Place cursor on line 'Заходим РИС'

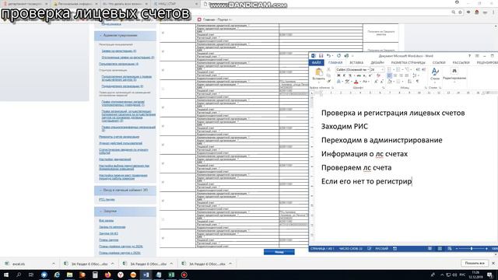click(x=345, y=126)
